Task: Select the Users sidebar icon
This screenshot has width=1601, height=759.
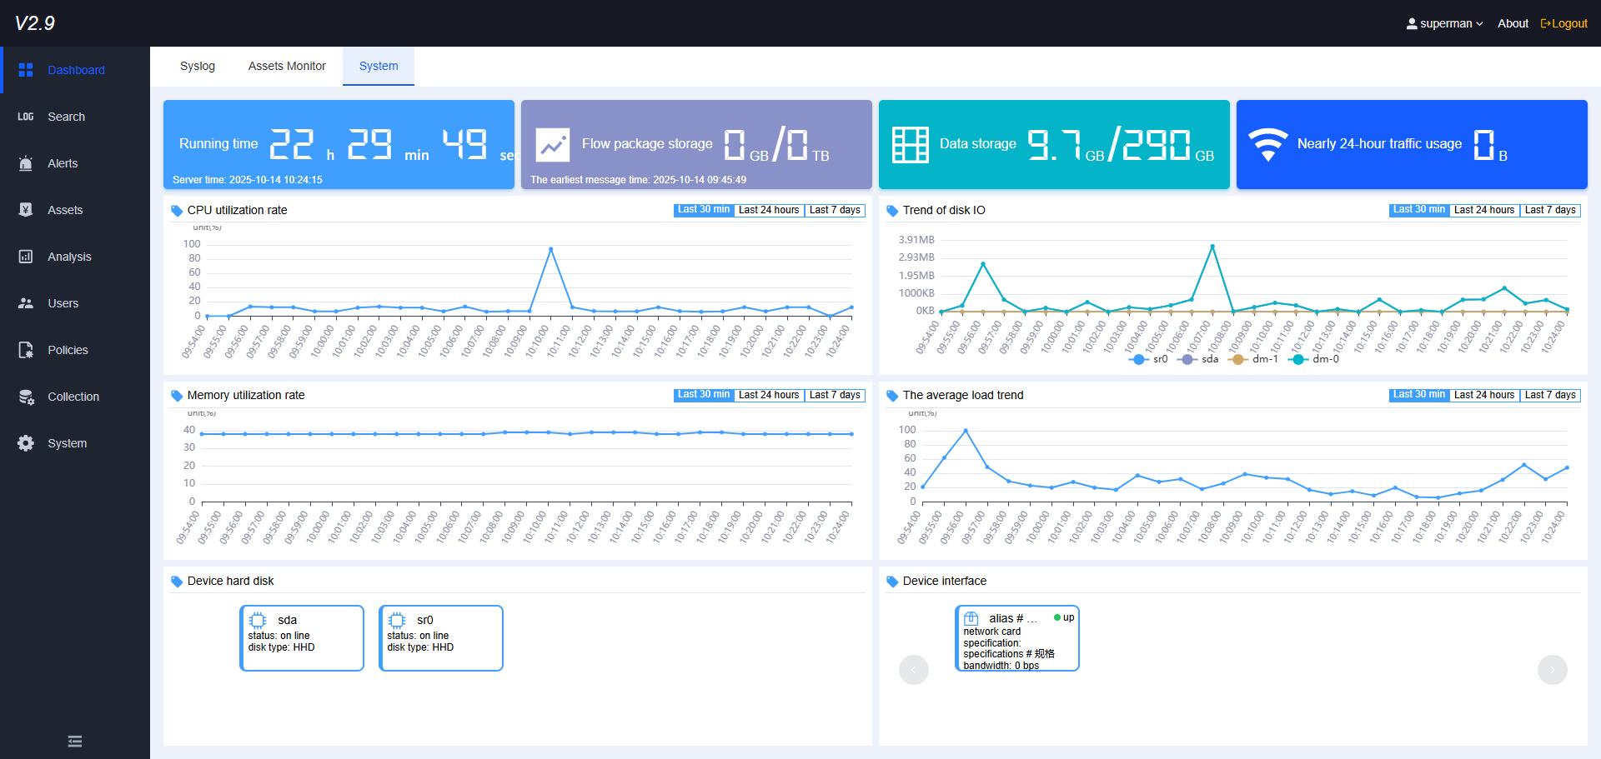Action: [25, 303]
